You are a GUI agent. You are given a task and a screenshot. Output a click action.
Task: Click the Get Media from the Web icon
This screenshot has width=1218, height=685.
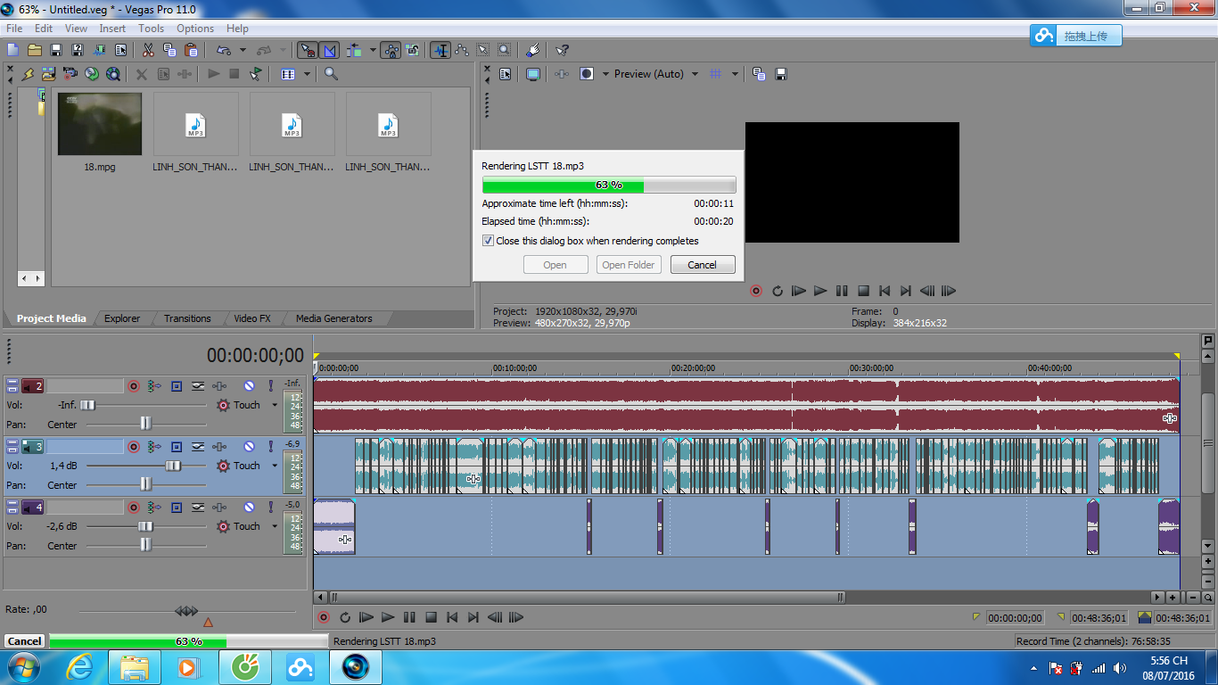coord(113,74)
